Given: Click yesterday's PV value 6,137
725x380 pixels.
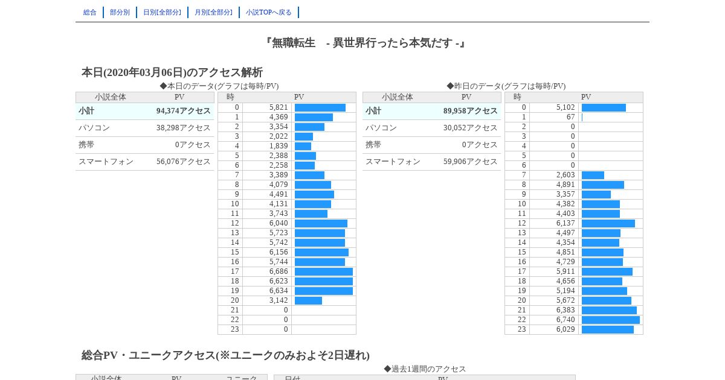Looking at the screenshot, I should 565,223.
